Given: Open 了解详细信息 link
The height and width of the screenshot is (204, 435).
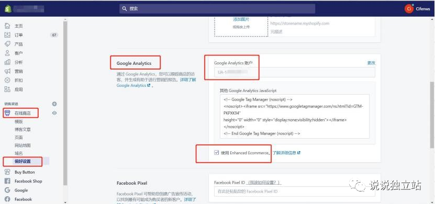Looking at the screenshot, I should point(286,153).
